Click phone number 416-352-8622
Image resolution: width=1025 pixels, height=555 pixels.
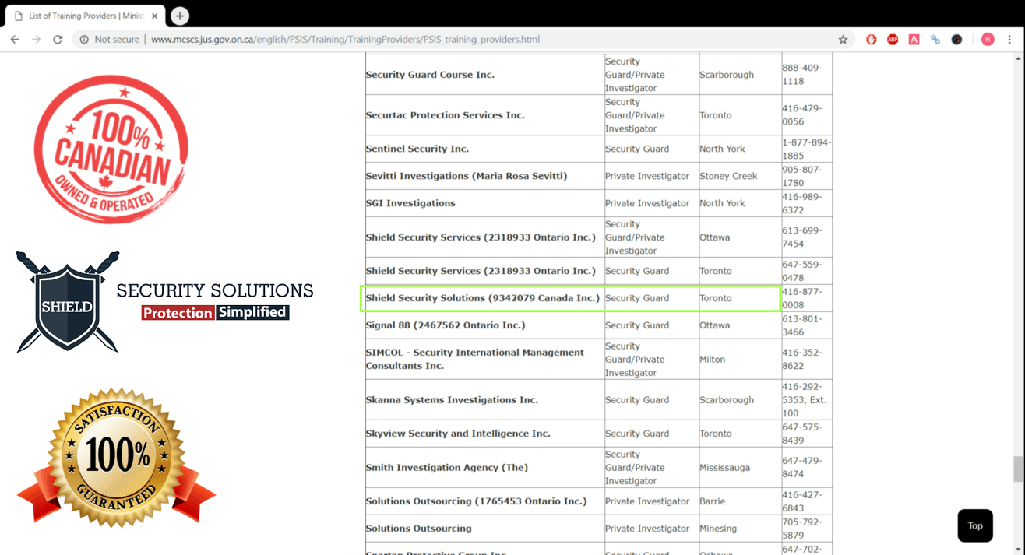click(801, 359)
